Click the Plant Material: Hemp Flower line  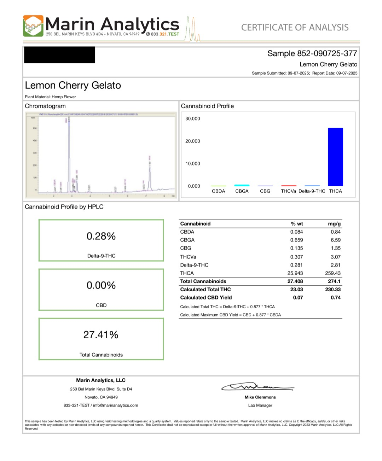[x=51, y=97]
